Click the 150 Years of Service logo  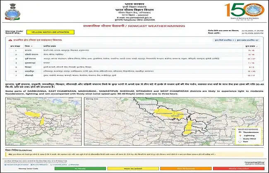[245, 11]
